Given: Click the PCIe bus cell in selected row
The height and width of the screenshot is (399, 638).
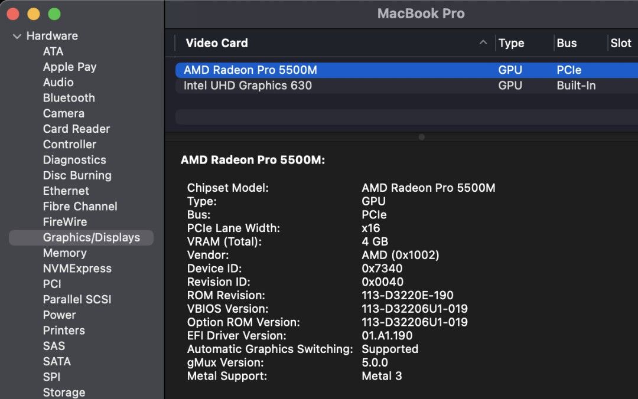Looking at the screenshot, I should click(x=569, y=70).
